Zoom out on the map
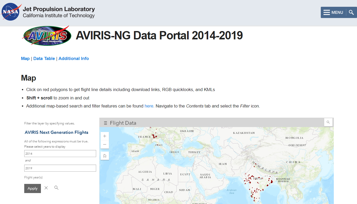 105,144
